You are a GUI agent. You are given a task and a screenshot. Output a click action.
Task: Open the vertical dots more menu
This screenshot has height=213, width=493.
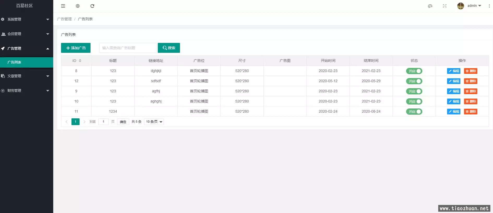click(489, 6)
